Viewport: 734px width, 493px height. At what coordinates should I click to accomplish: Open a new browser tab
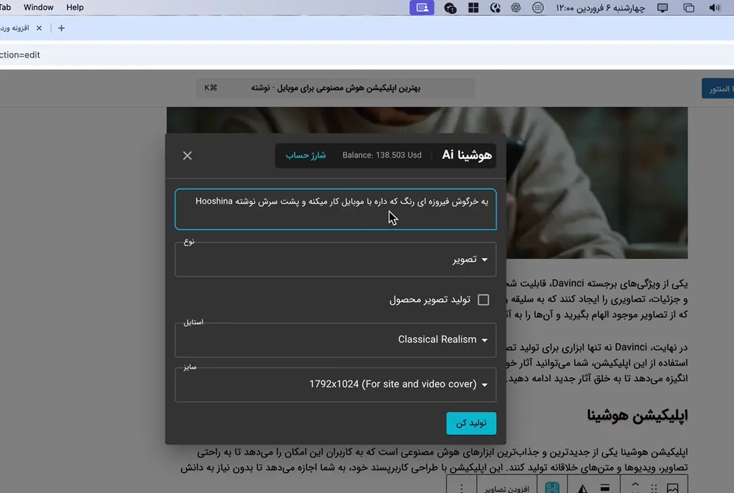click(x=62, y=28)
